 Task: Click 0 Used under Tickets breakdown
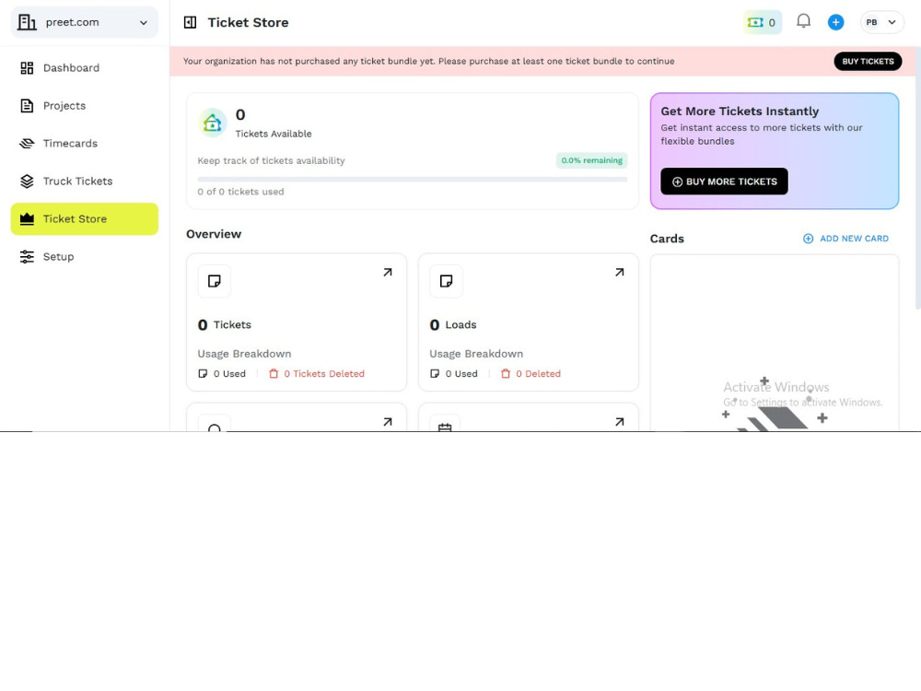[x=222, y=374]
